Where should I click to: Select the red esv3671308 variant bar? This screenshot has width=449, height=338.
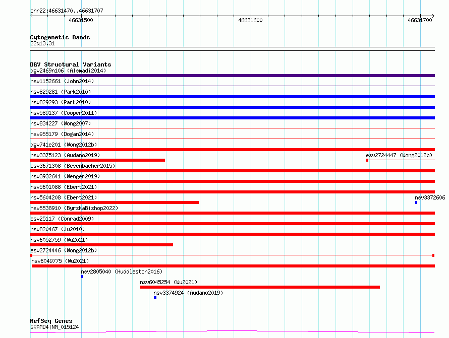pyautogui.click(x=232, y=171)
